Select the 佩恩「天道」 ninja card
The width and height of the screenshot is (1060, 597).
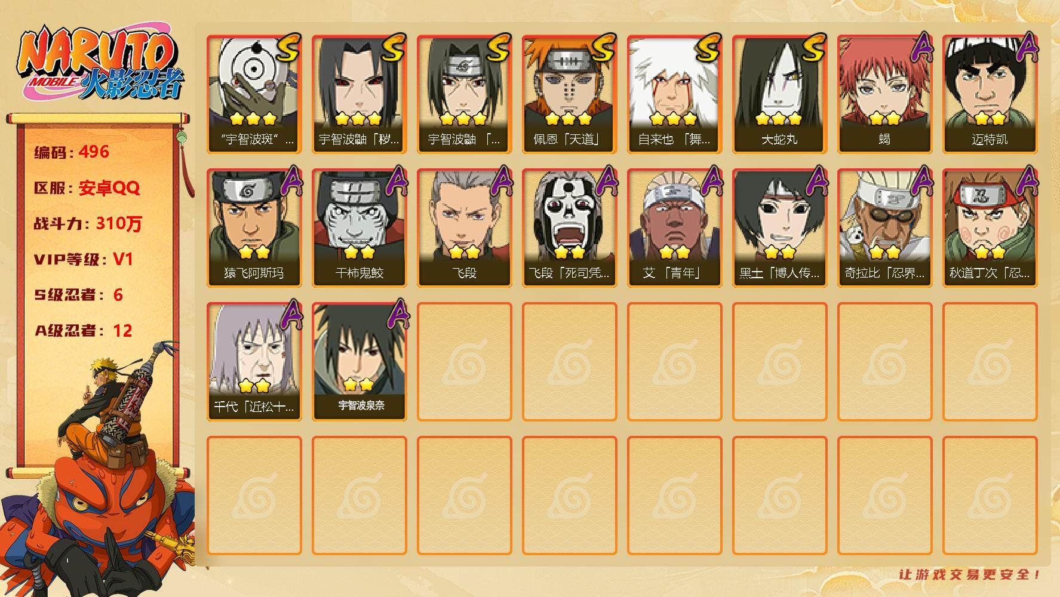(x=569, y=94)
